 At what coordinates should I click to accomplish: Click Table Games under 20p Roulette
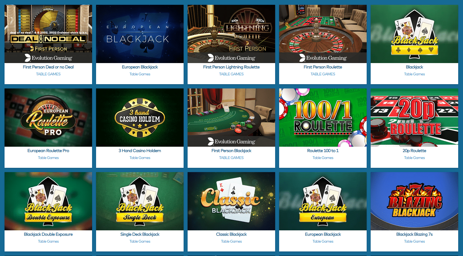pyautogui.click(x=414, y=158)
